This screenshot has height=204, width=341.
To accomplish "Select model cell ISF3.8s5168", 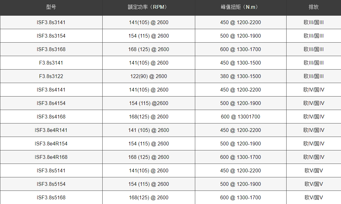I will [51, 198].
